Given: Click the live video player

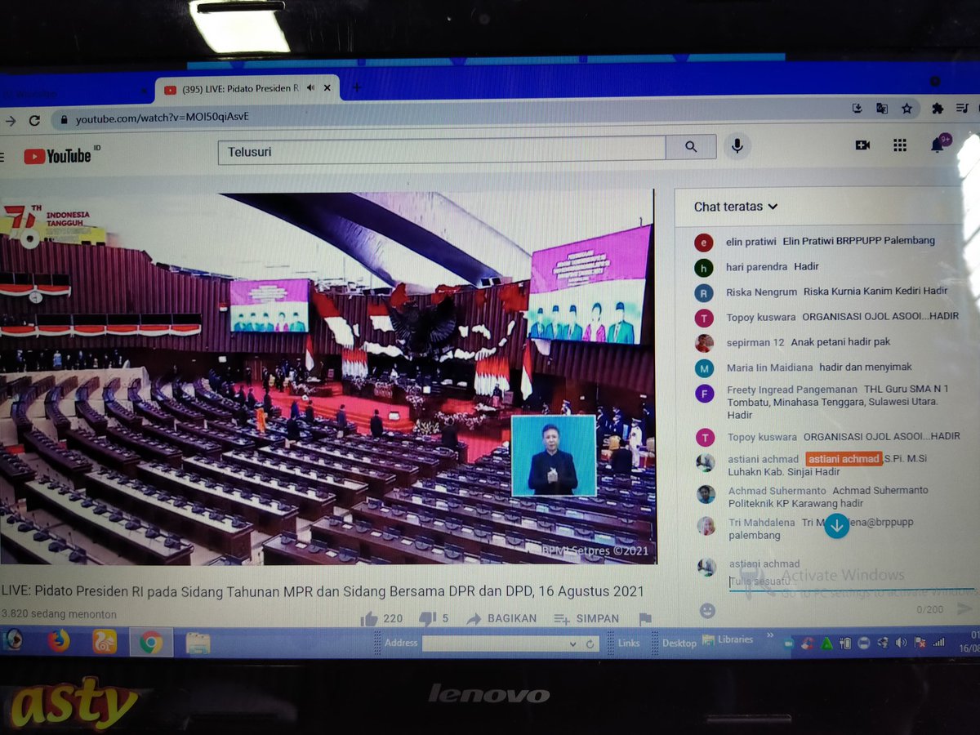Looking at the screenshot, I should 327,377.
